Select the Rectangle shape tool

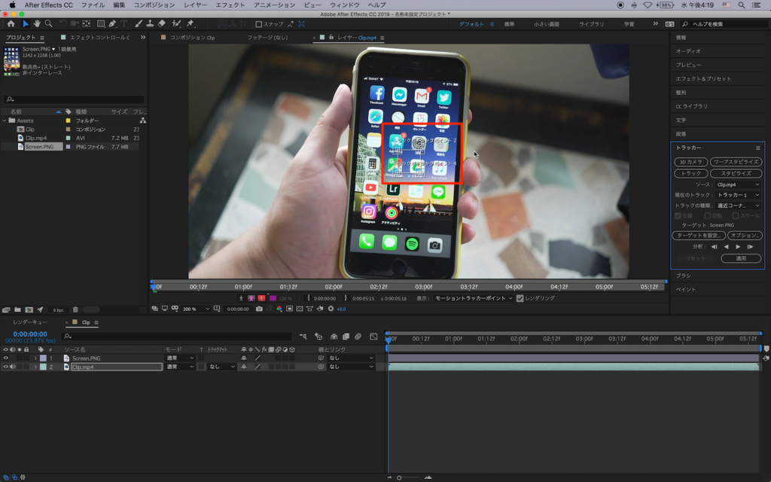(100, 24)
